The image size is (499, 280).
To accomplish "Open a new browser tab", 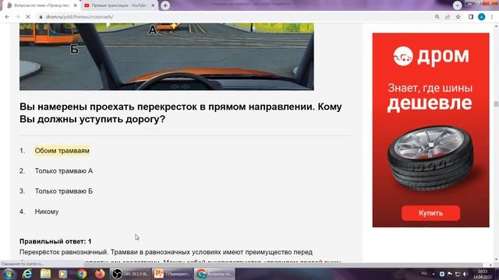I will click(x=165, y=5).
